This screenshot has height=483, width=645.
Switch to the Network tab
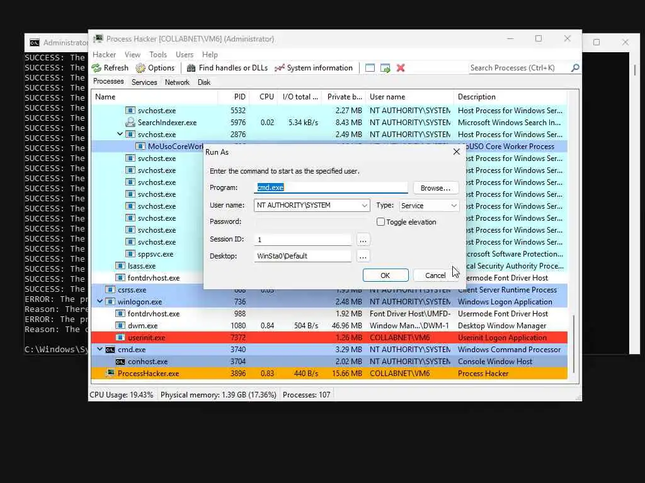[177, 82]
